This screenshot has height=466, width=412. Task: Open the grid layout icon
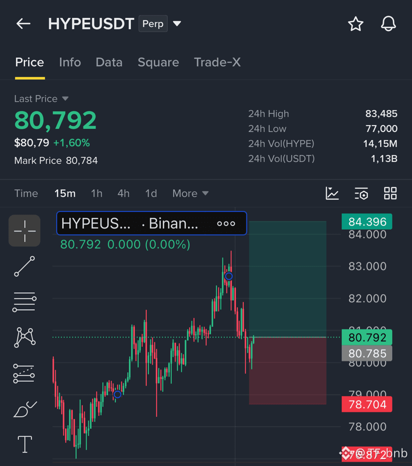(390, 193)
